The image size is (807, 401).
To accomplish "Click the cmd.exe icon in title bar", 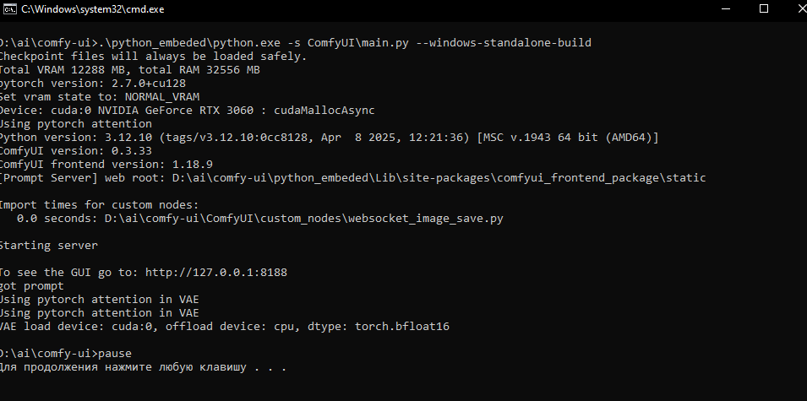I will 8,8.
